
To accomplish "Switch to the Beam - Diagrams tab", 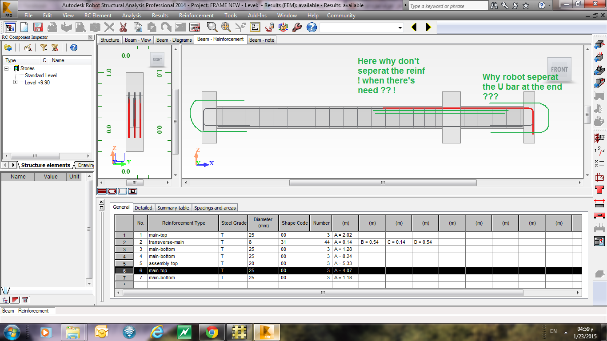I will [174, 39].
